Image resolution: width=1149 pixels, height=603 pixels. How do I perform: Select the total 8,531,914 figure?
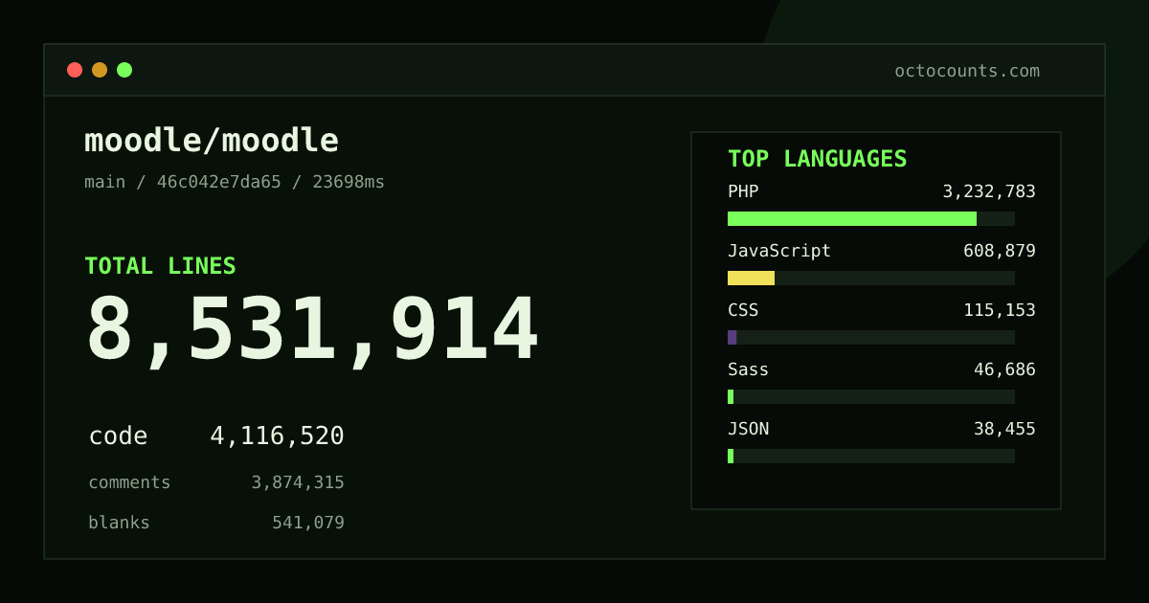(x=312, y=330)
